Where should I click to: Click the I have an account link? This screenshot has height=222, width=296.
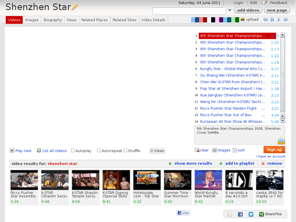pos(271,156)
